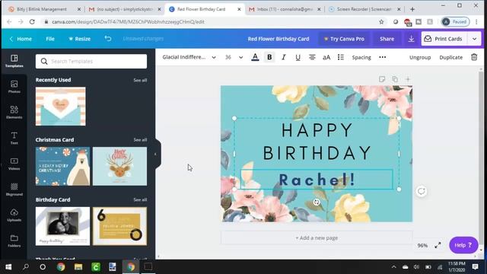Toggle bulleted list formatting
The image size is (487, 274).
(341, 57)
